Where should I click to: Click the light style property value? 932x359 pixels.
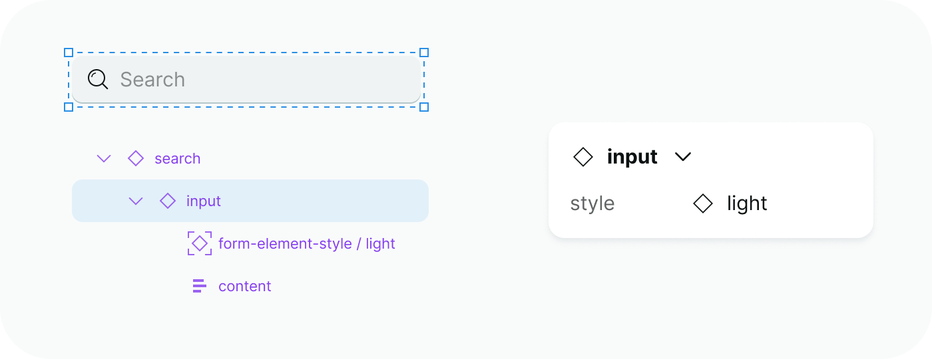pos(747,203)
